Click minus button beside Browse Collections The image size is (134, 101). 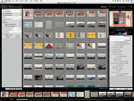[x=19, y=28]
